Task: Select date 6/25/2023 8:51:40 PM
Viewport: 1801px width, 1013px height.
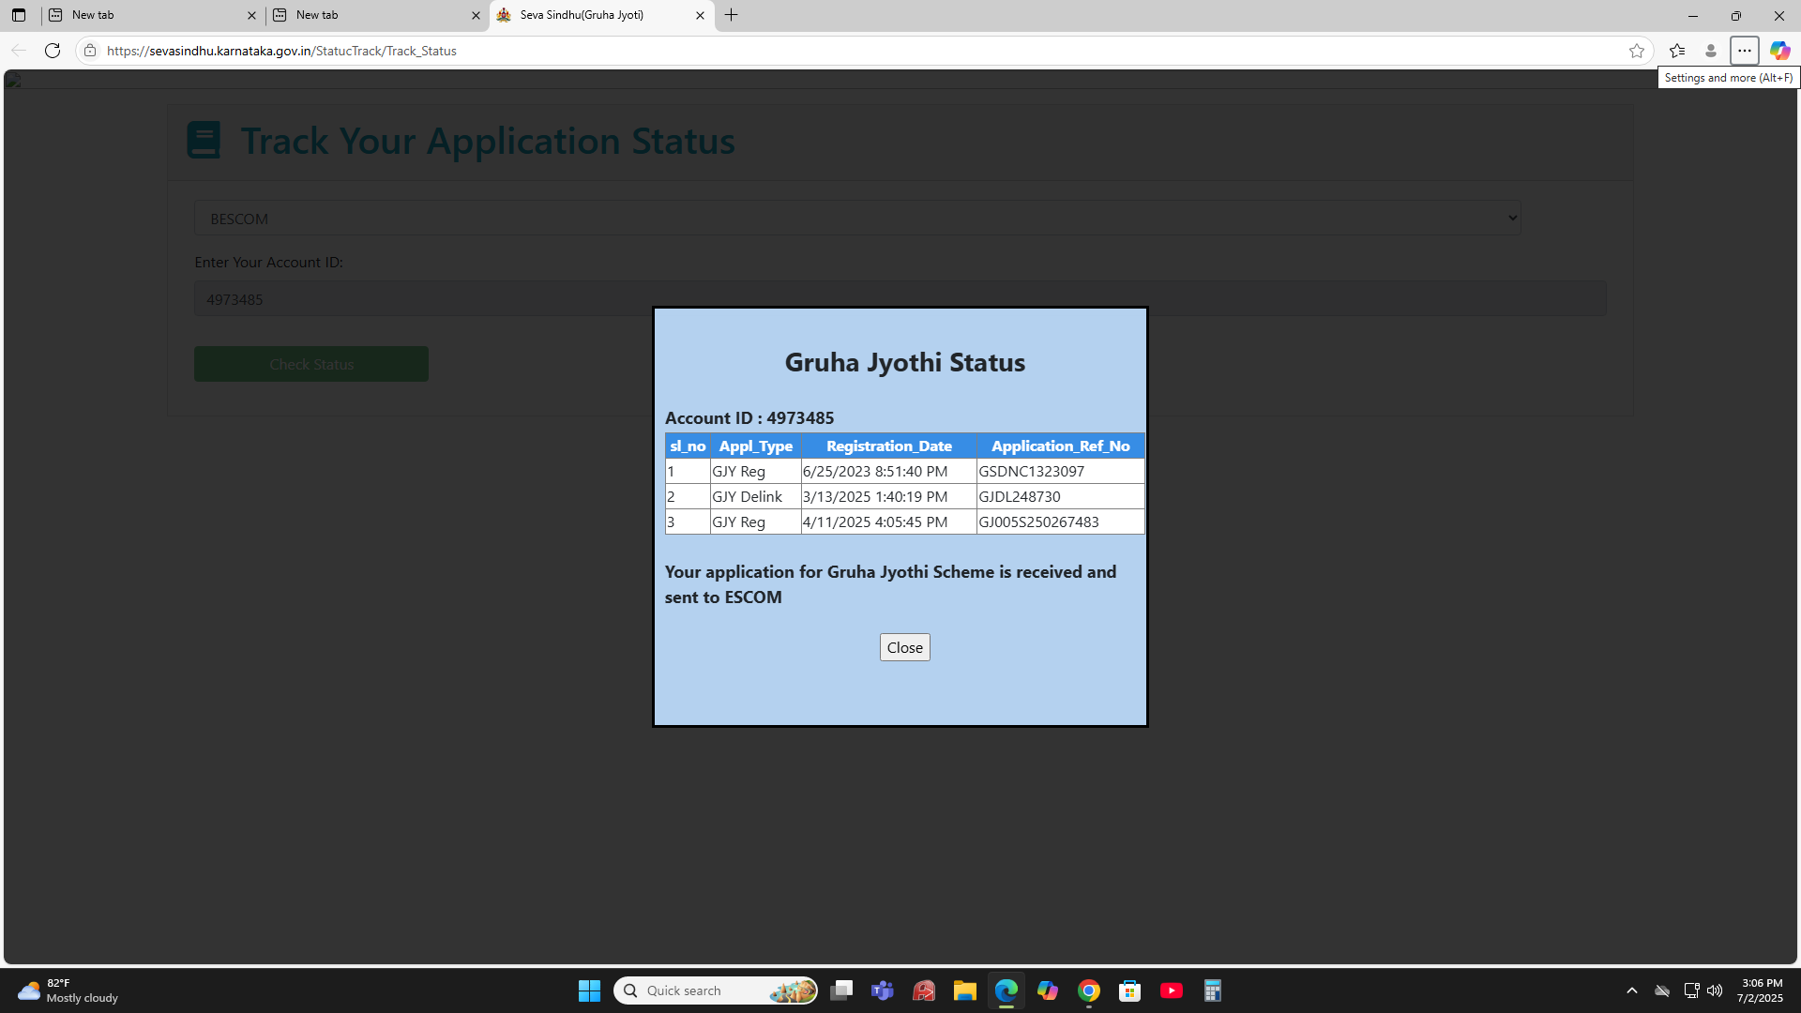Action: pos(875,471)
